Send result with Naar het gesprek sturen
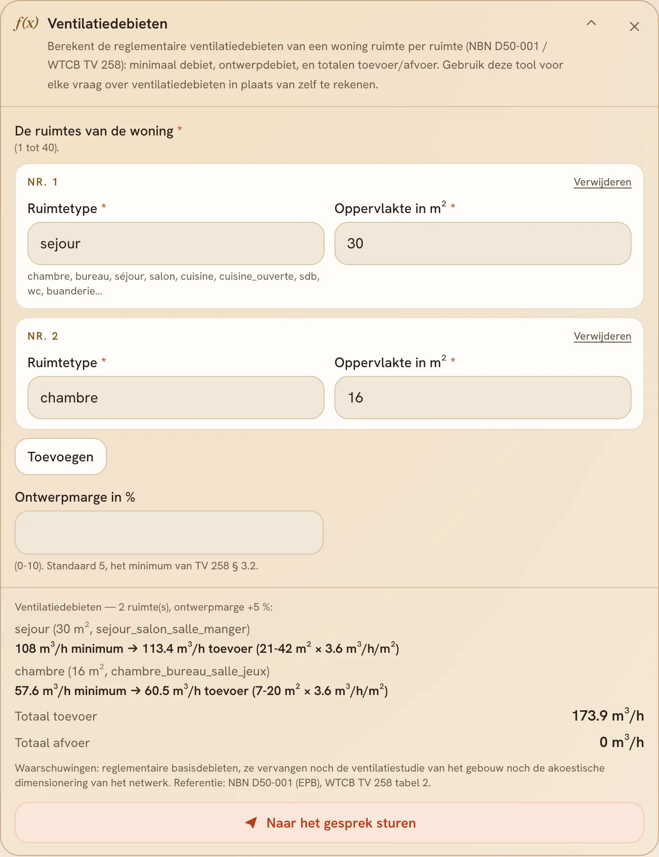The width and height of the screenshot is (659, 857). point(329,823)
